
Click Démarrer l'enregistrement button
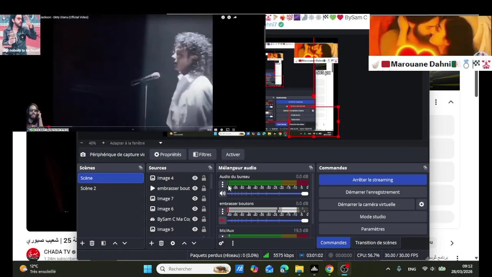coord(373,192)
